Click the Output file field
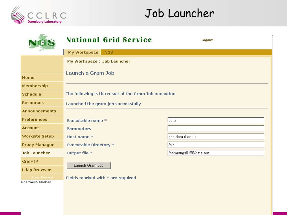This screenshot has width=287, height=215. point(216,153)
